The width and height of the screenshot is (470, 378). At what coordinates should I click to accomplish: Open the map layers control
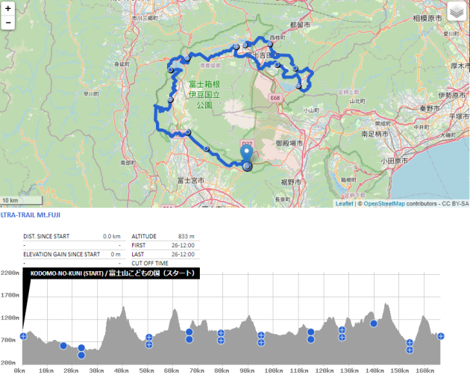(456, 13)
